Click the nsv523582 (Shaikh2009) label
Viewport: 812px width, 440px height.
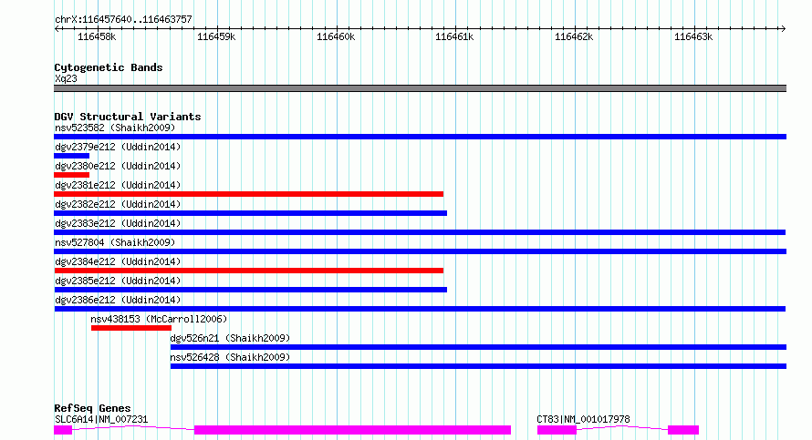(x=115, y=128)
